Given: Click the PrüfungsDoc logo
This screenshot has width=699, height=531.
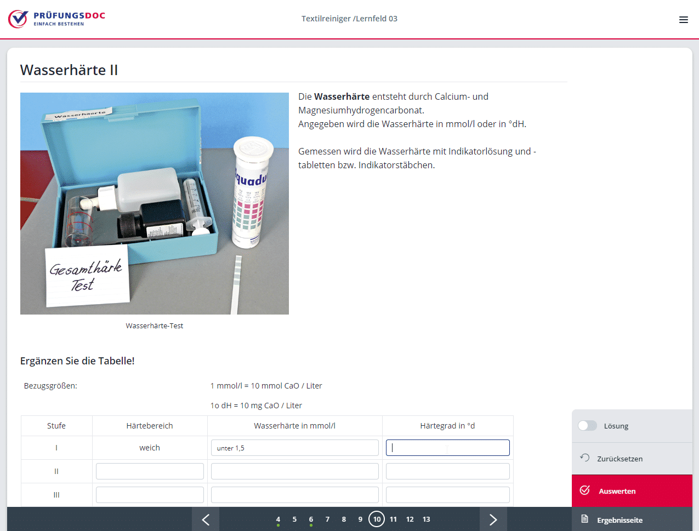Looking at the screenshot, I should point(56,19).
